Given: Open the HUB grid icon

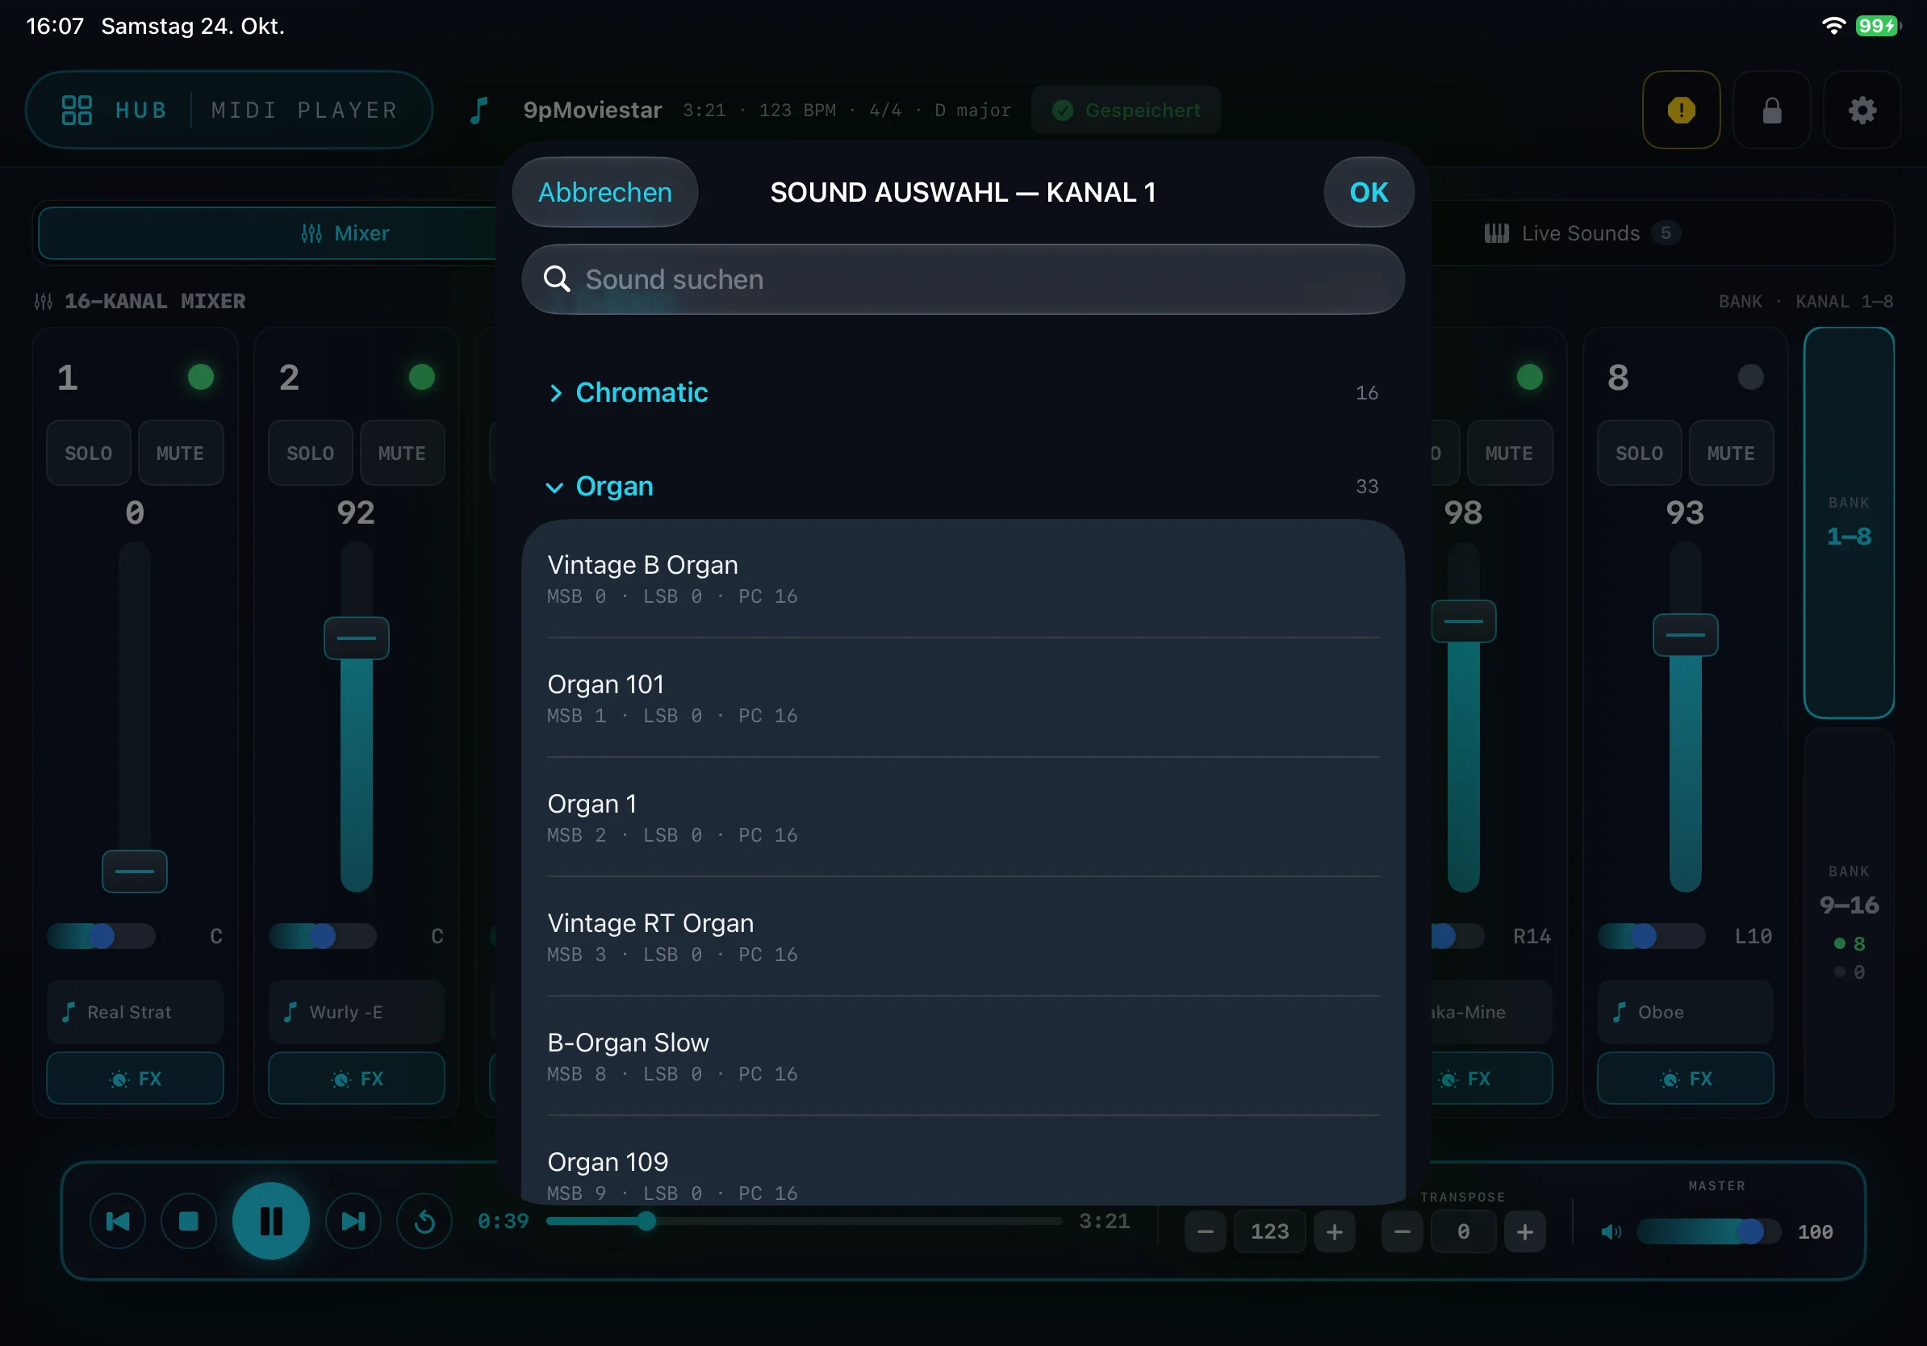Looking at the screenshot, I should tap(77, 110).
